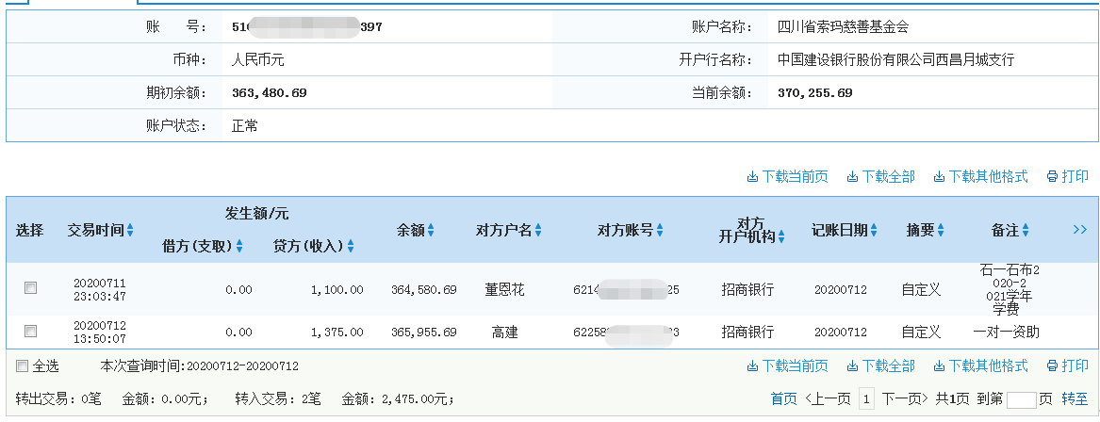Sort by 交易时间 using arrow icon

tap(130, 230)
